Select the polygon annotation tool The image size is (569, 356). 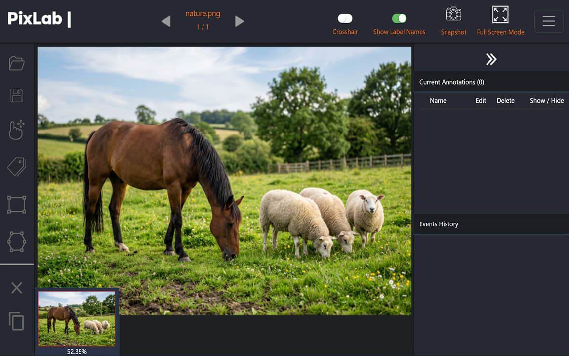click(17, 242)
